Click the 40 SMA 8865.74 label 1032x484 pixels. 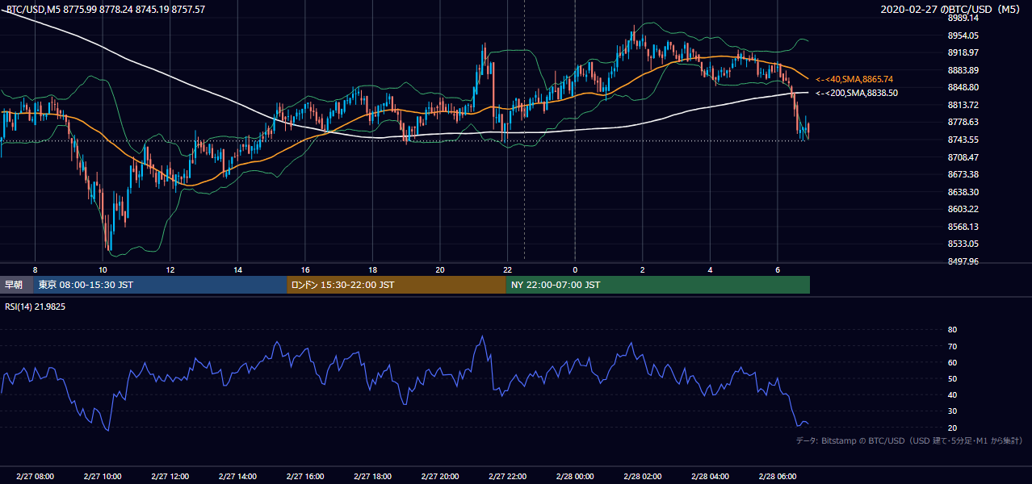click(x=854, y=79)
